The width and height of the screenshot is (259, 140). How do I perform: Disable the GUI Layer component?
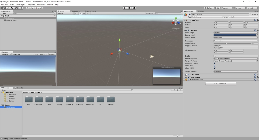[x=189, y=75]
